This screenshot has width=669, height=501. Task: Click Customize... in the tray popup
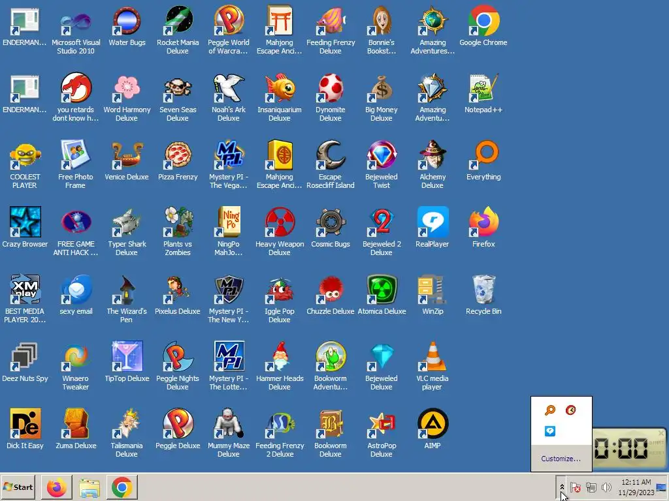561,459
